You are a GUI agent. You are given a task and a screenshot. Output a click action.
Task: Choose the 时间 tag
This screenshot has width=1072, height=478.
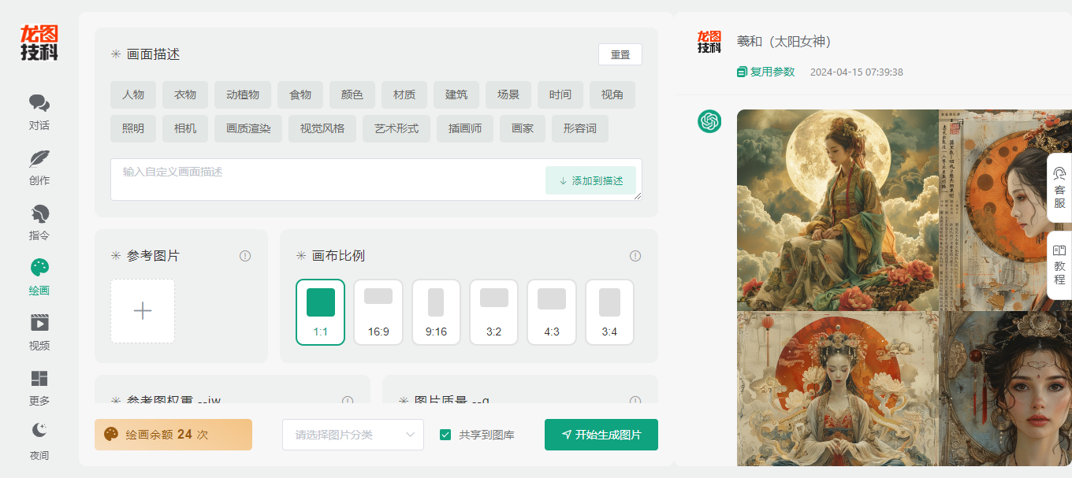coord(560,94)
